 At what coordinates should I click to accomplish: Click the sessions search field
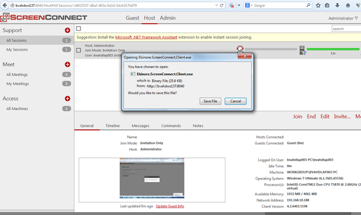pos(346,29)
